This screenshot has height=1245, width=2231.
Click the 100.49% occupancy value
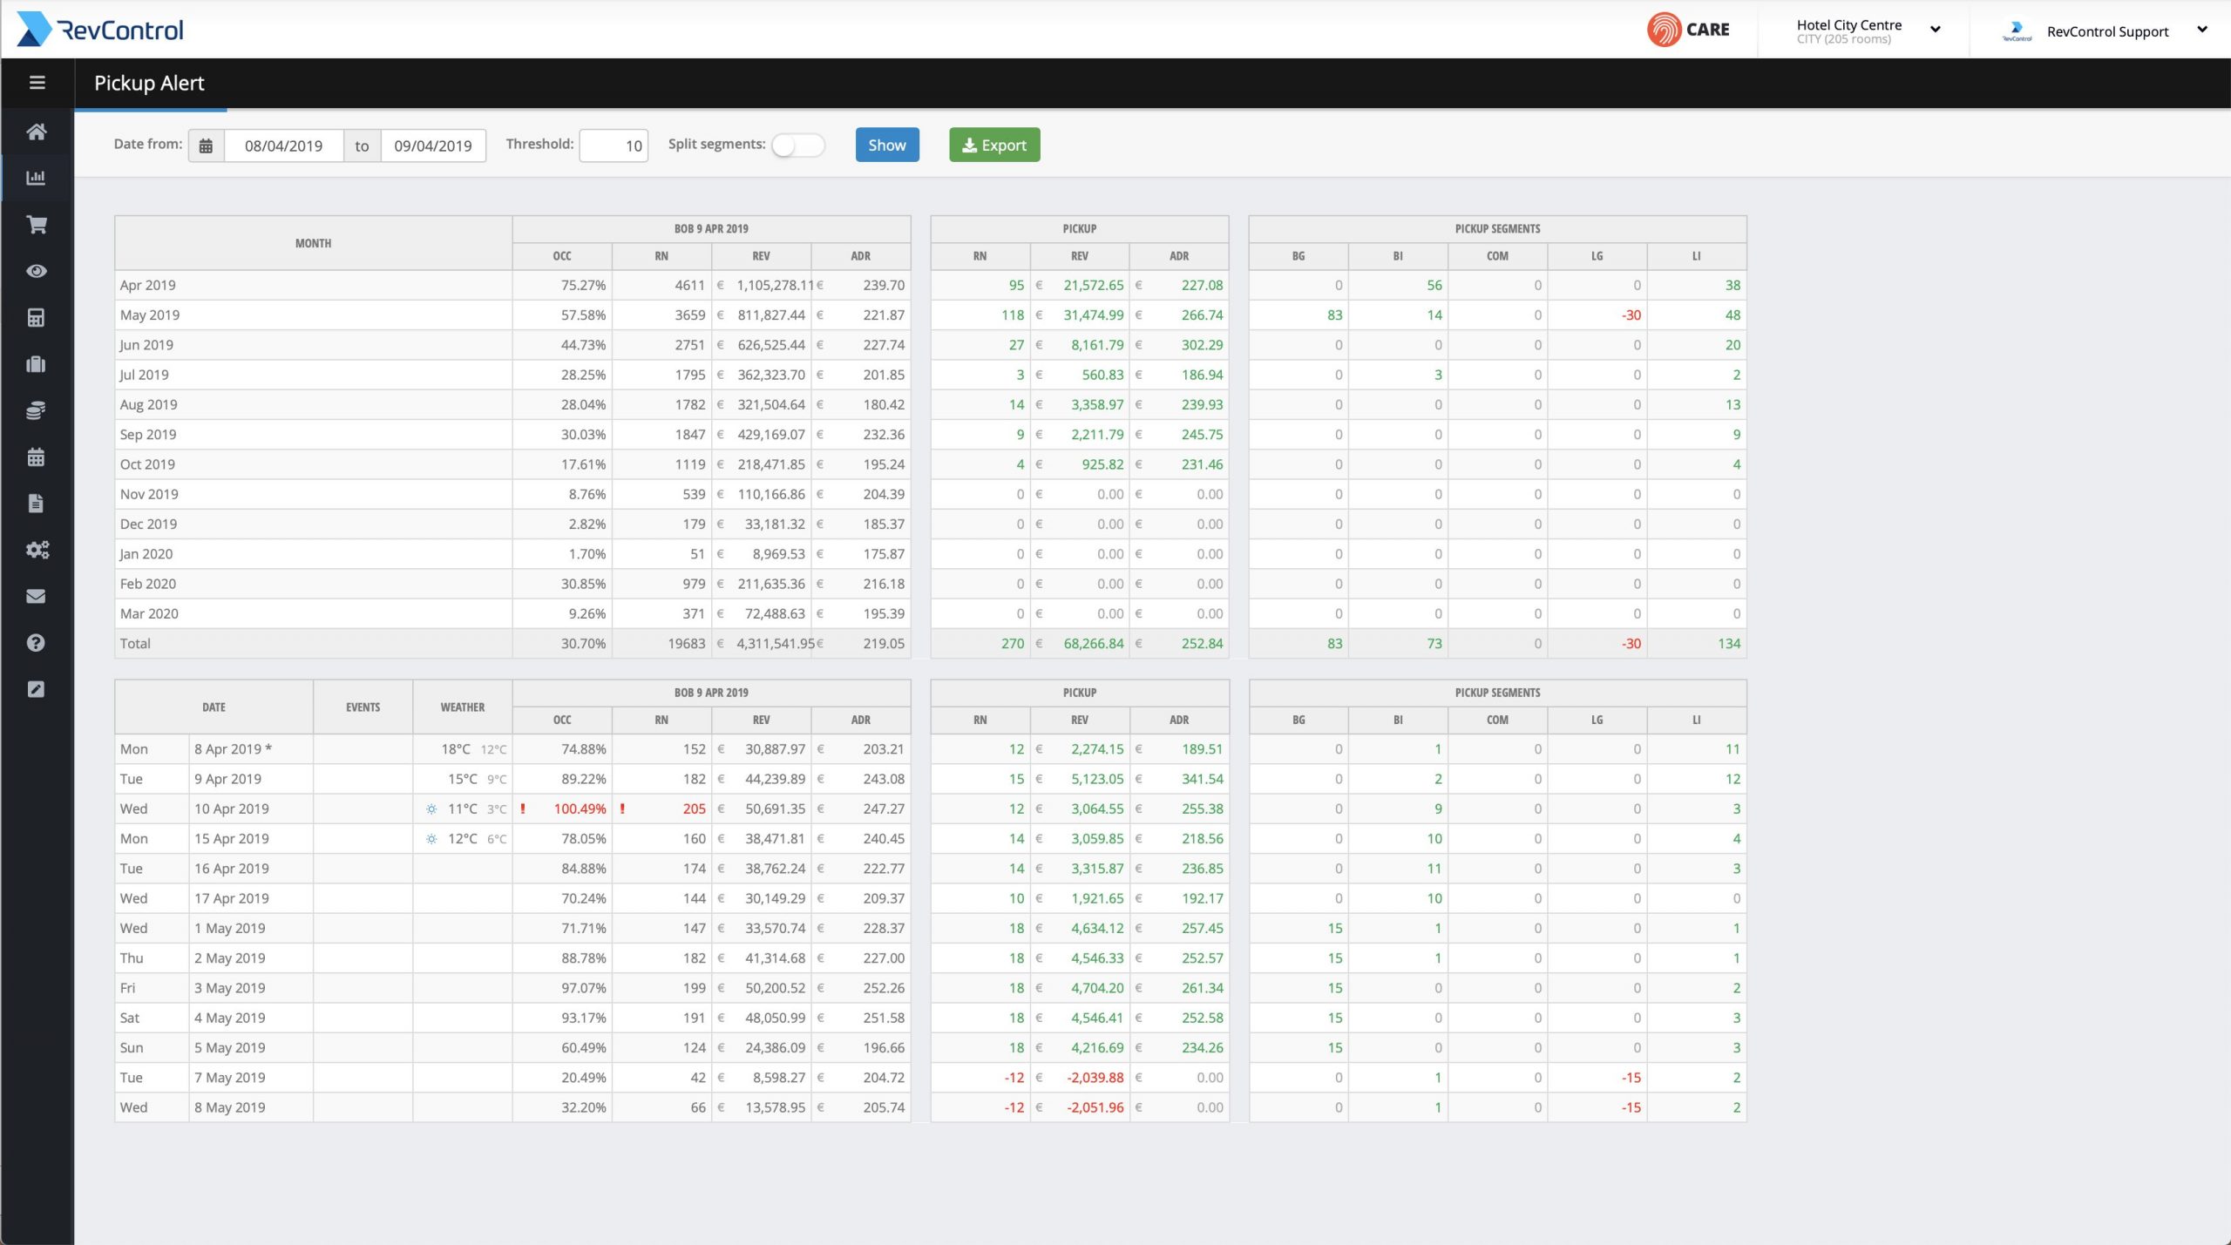(x=580, y=809)
